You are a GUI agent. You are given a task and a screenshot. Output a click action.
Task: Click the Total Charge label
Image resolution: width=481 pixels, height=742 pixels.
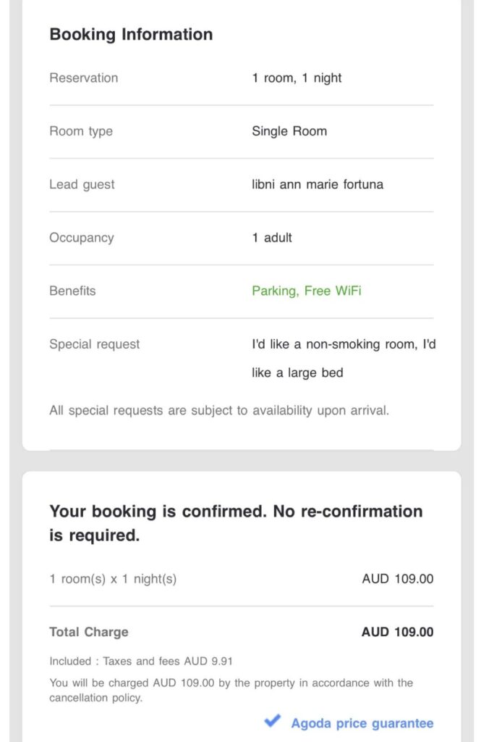[x=89, y=632]
